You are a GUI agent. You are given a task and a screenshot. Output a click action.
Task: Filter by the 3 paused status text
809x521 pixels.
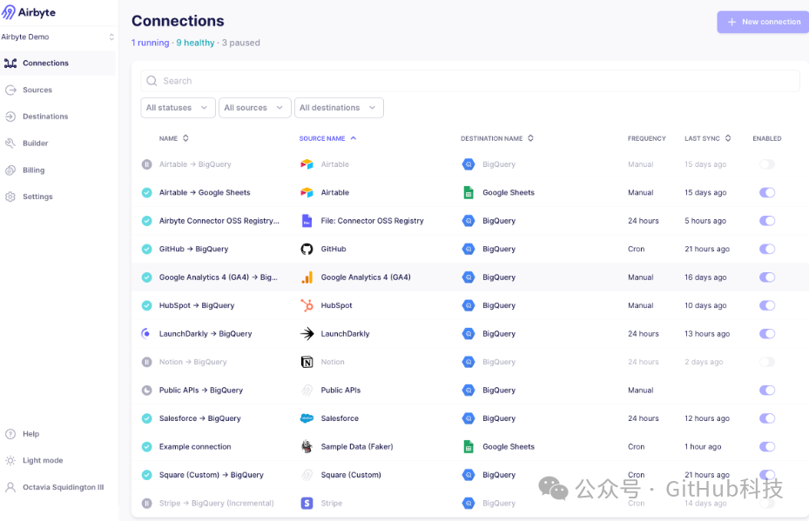point(241,43)
